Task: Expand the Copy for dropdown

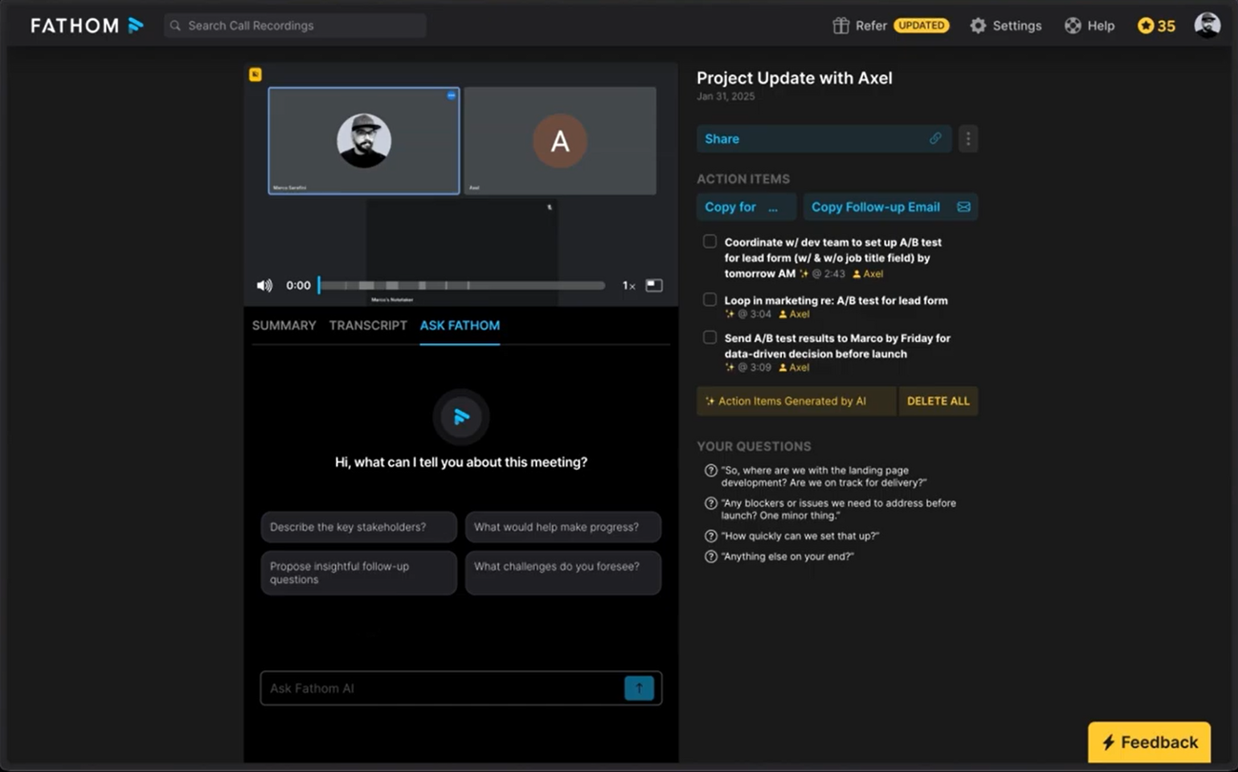Action: point(747,207)
